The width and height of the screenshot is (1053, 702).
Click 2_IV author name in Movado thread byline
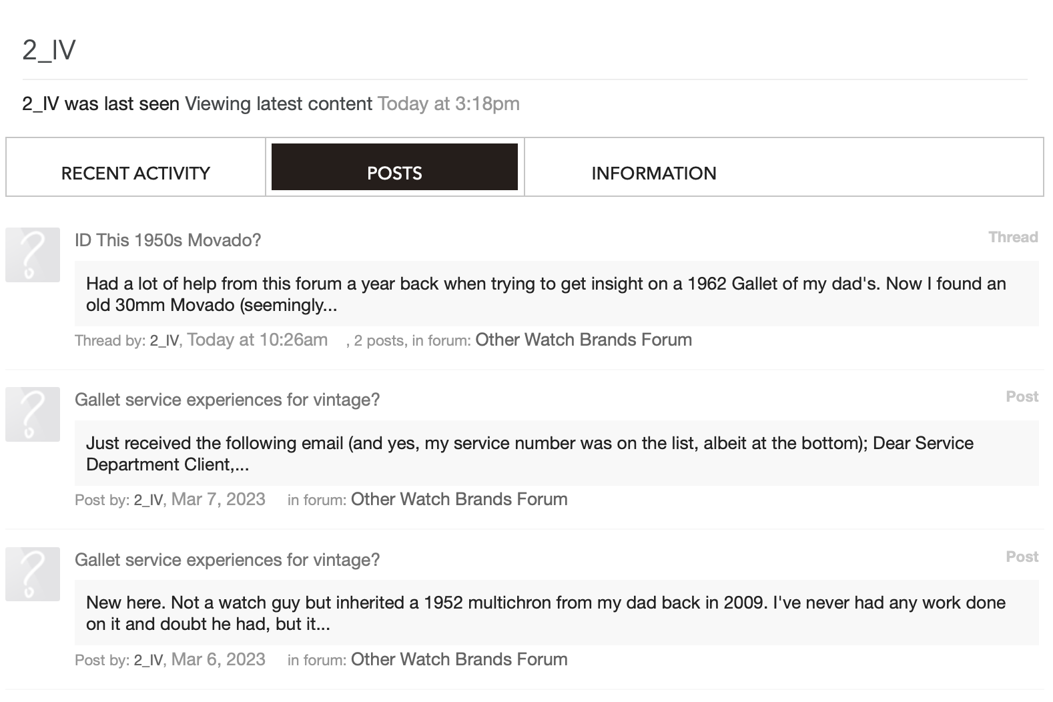click(164, 341)
